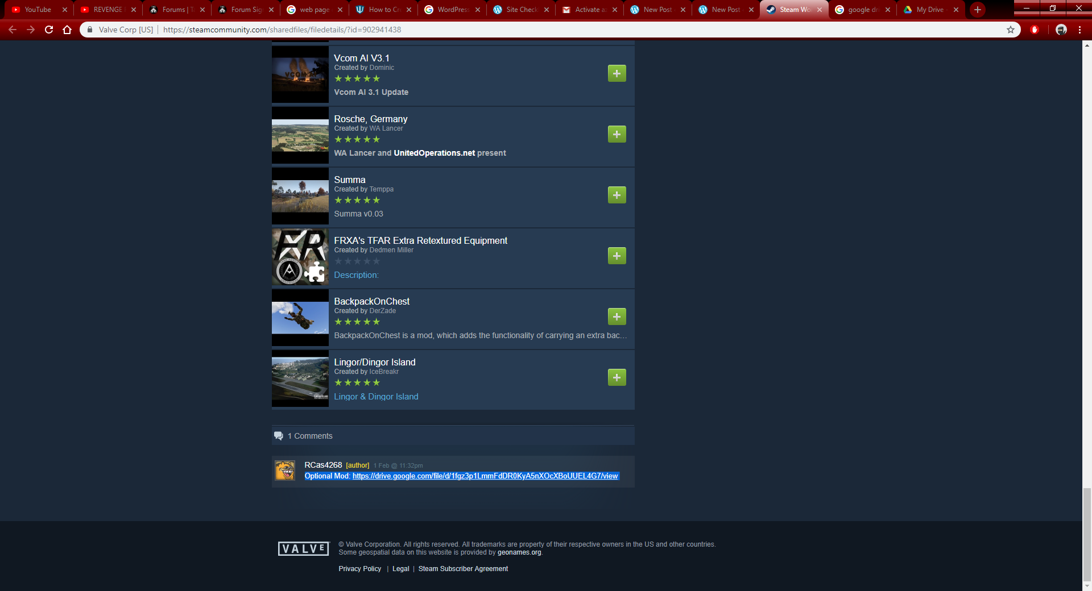Open the Chrome three-dot menu
Viewport: 1092px width, 591px height.
[1079, 30]
